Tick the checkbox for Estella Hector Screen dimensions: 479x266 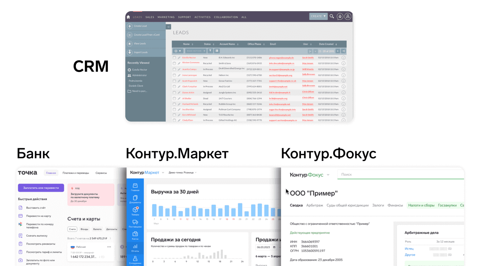pos(174,58)
